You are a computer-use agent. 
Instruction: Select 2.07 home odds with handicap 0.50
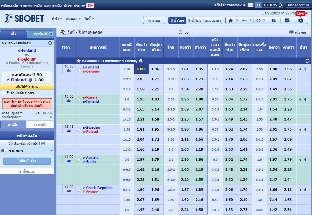coord(141,200)
